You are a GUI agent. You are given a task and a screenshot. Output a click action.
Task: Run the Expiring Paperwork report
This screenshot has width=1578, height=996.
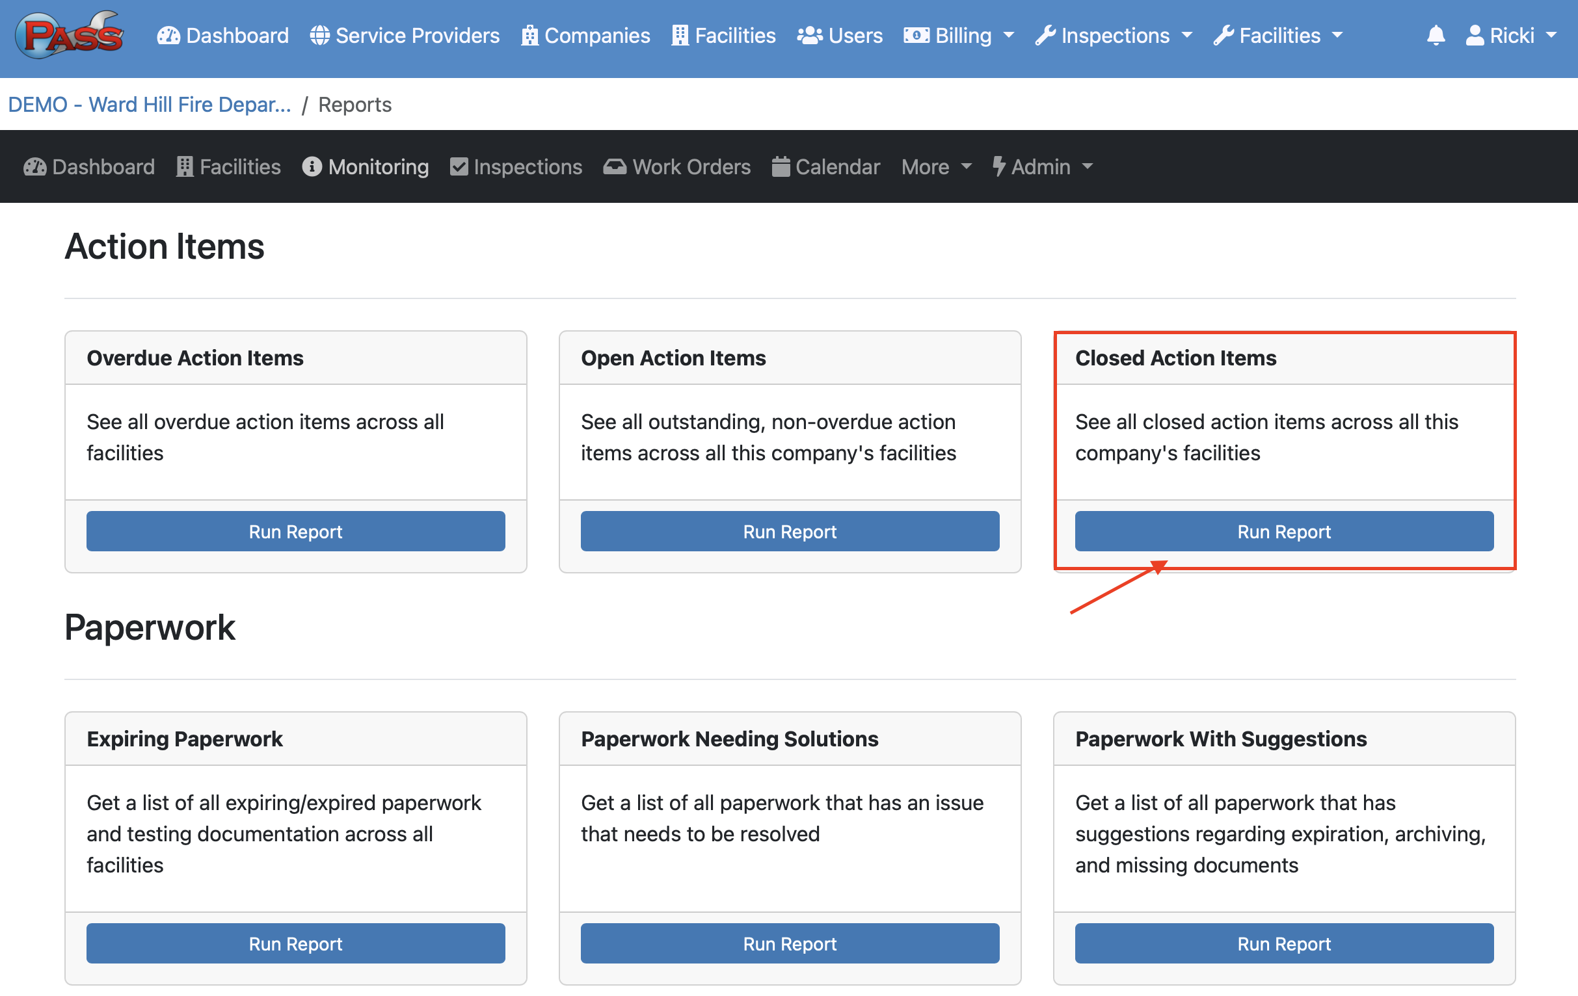(x=295, y=943)
